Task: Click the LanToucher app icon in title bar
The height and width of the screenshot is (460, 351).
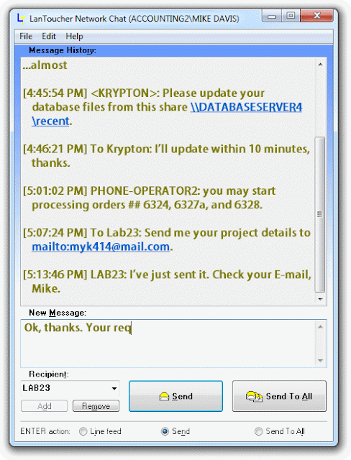Action: click(x=21, y=19)
